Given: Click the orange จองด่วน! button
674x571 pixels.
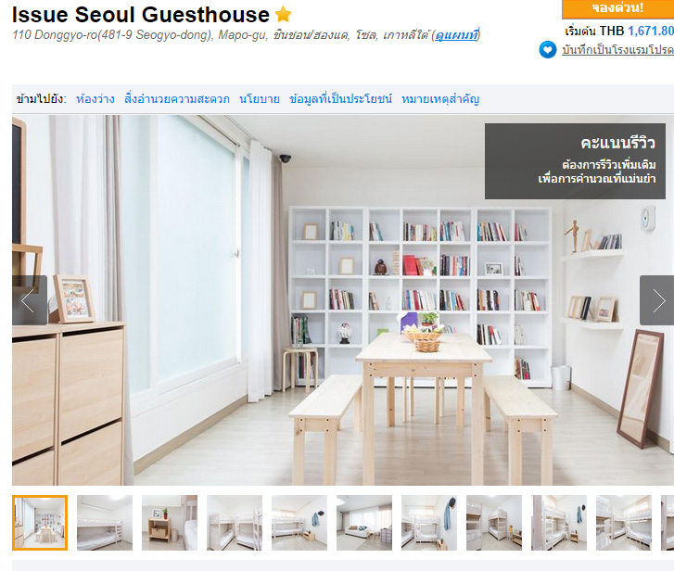Looking at the screenshot, I should [617, 8].
